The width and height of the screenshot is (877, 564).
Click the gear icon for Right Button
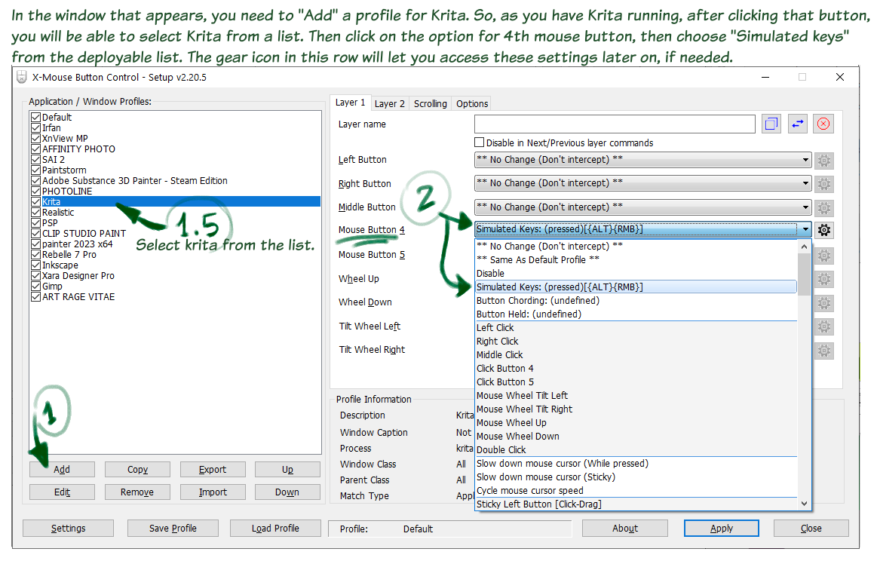point(824,183)
